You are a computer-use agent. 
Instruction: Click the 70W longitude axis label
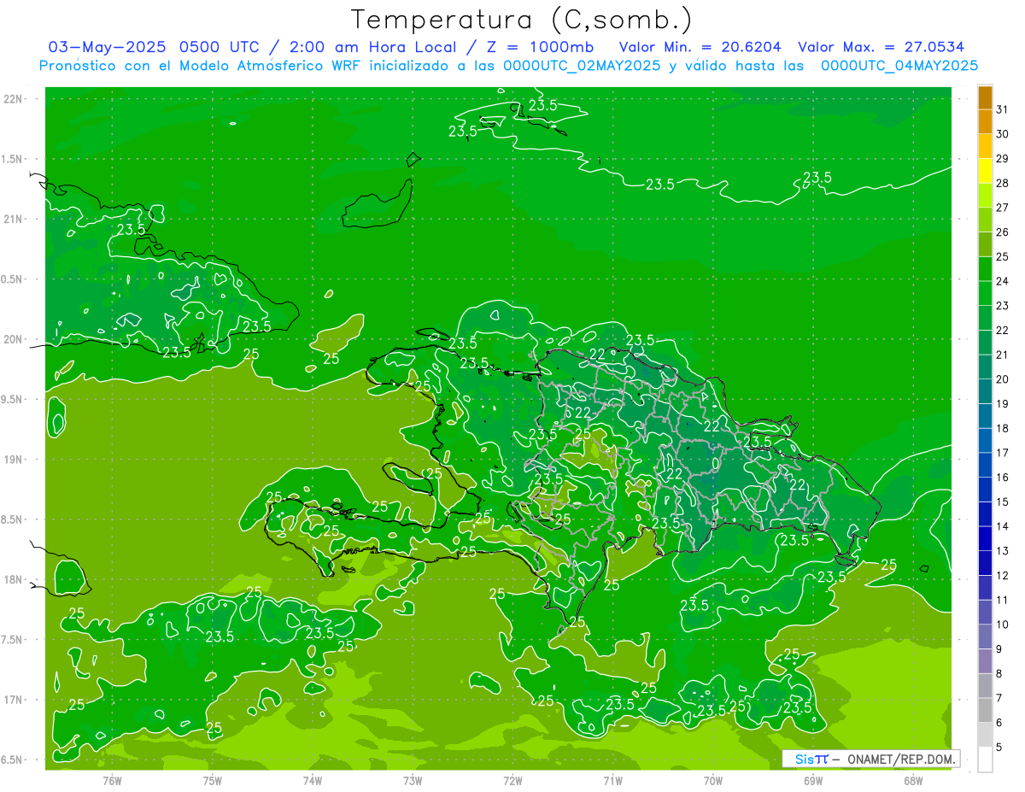(713, 780)
